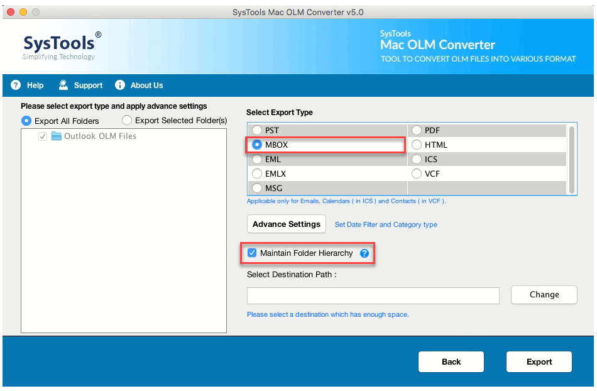Open the Support menu item
Viewport: 597px width, 391px height.
click(x=88, y=85)
